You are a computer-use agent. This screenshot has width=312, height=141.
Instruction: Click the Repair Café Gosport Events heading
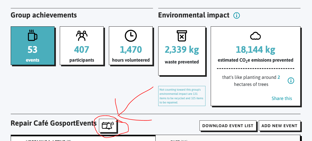pyautogui.click(x=54, y=123)
